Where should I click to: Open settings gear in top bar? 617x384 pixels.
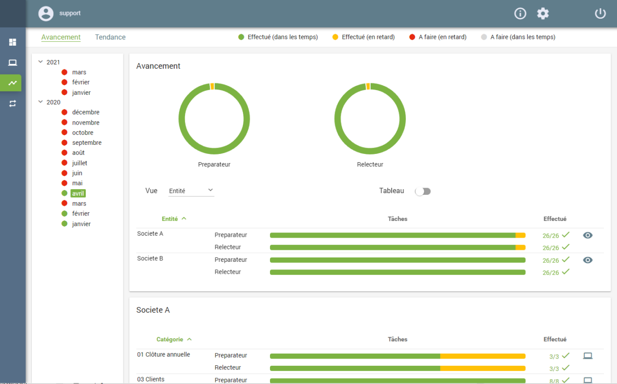click(543, 13)
